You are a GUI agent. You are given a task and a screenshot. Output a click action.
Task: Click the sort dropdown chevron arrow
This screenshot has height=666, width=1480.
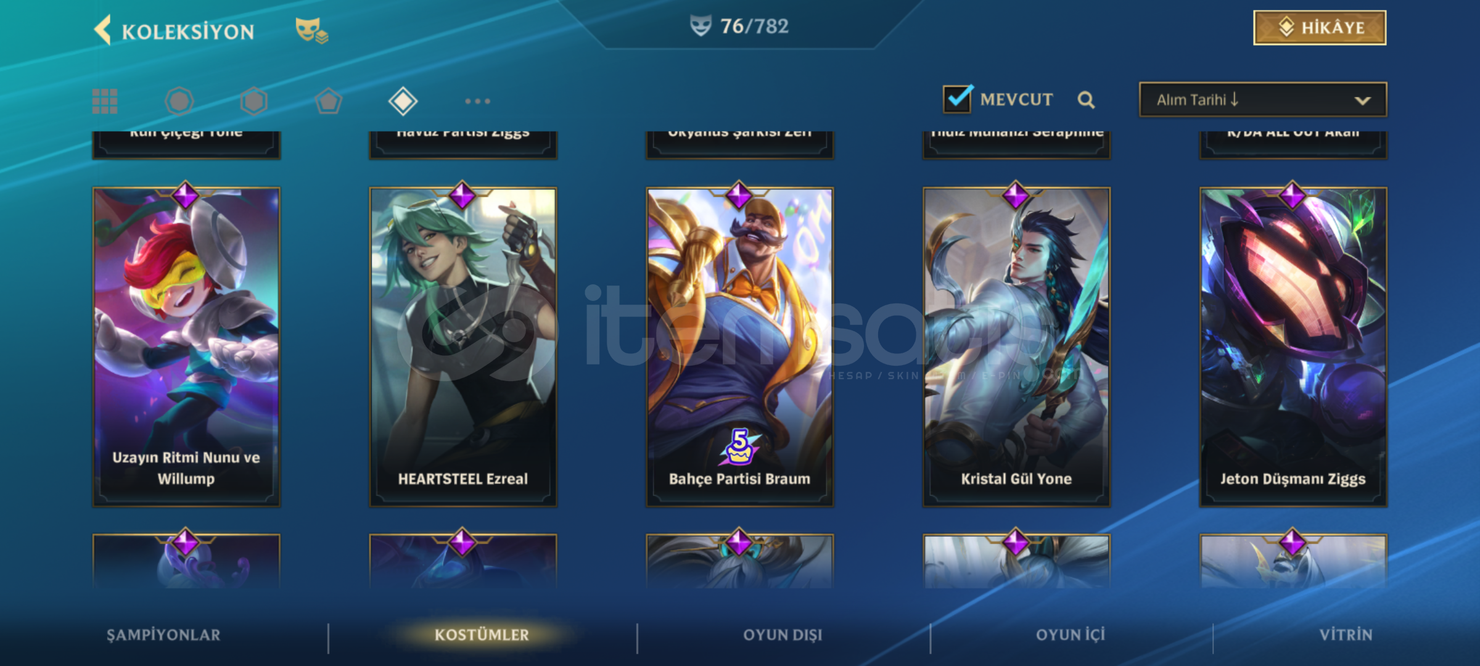pyautogui.click(x=1363, y=101)
